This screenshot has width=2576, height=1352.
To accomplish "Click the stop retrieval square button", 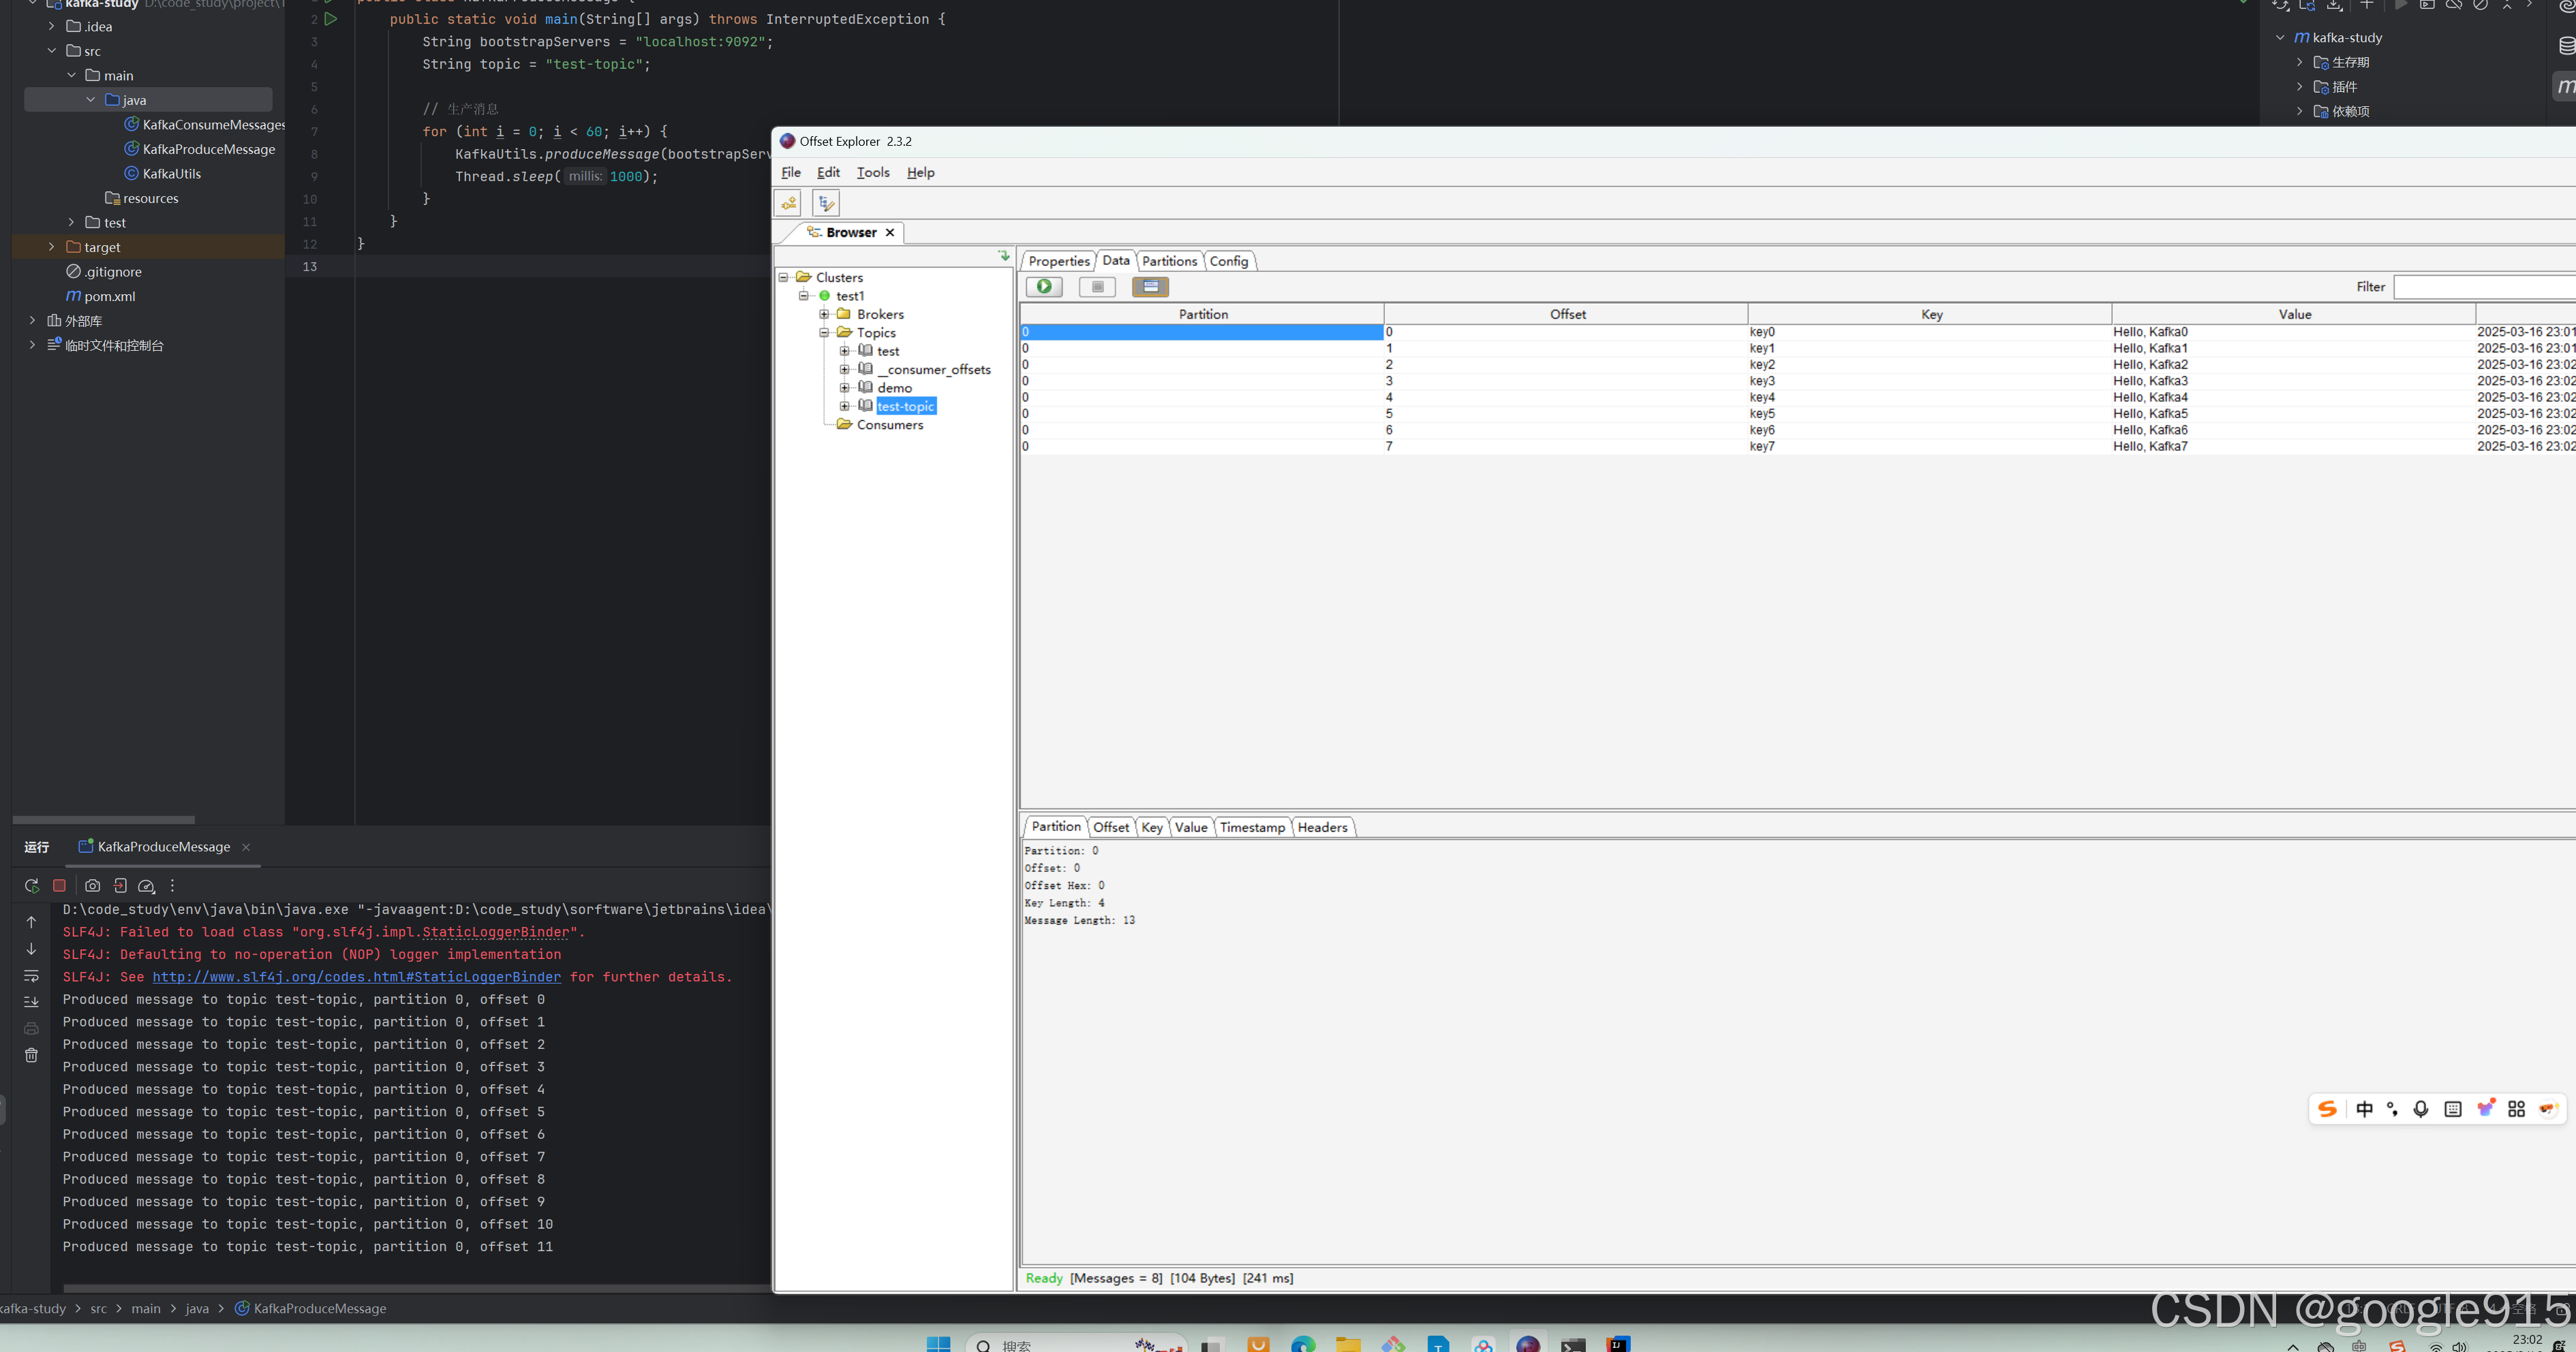I will (x=1097, y=287).
